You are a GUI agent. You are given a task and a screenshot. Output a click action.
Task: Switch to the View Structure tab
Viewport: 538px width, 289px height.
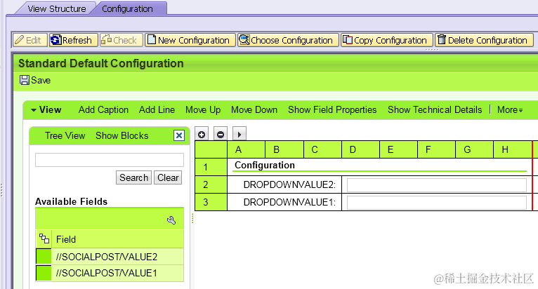pos(57,8)
